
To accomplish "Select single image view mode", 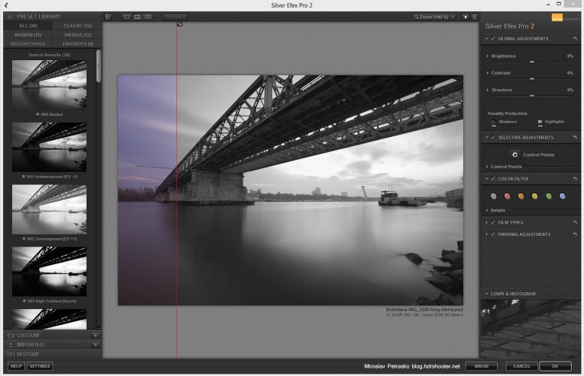I will (x=127, y=17).
